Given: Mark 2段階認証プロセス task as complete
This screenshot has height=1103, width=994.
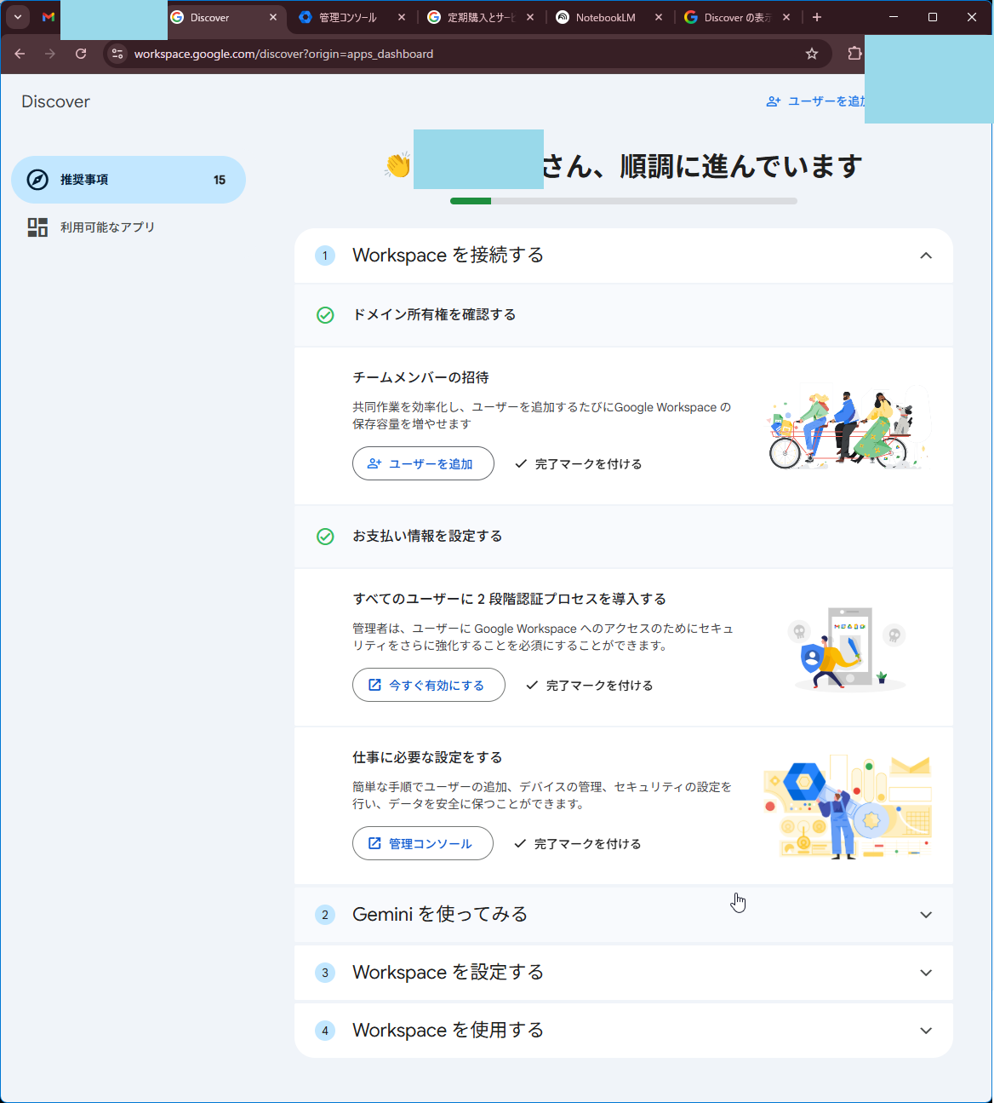Looking at the screenshot, I should coord(590,686).
